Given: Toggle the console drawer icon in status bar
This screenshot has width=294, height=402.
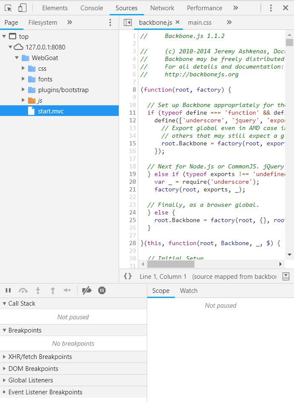Looking at the screenshot, I should [x=286, y=276].
